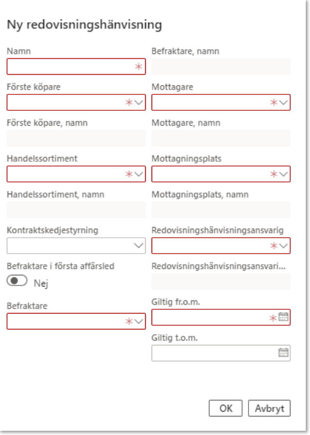
Task: Open the Giltig fr.o.m. calendar picker
Action: pyautogui.click(x=284, y=317)
